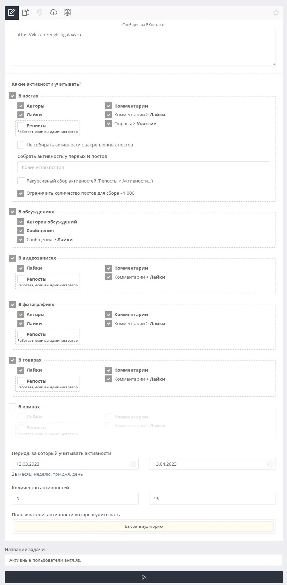287x585 pixels.
Task: Enable Рекурсивный сбор активностей option
Action: click(21, 181)
